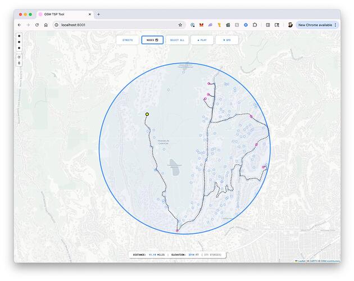354x281 pixels.
Task: Toggle the Nodes checkbox
Action: [x=157, y=40]
